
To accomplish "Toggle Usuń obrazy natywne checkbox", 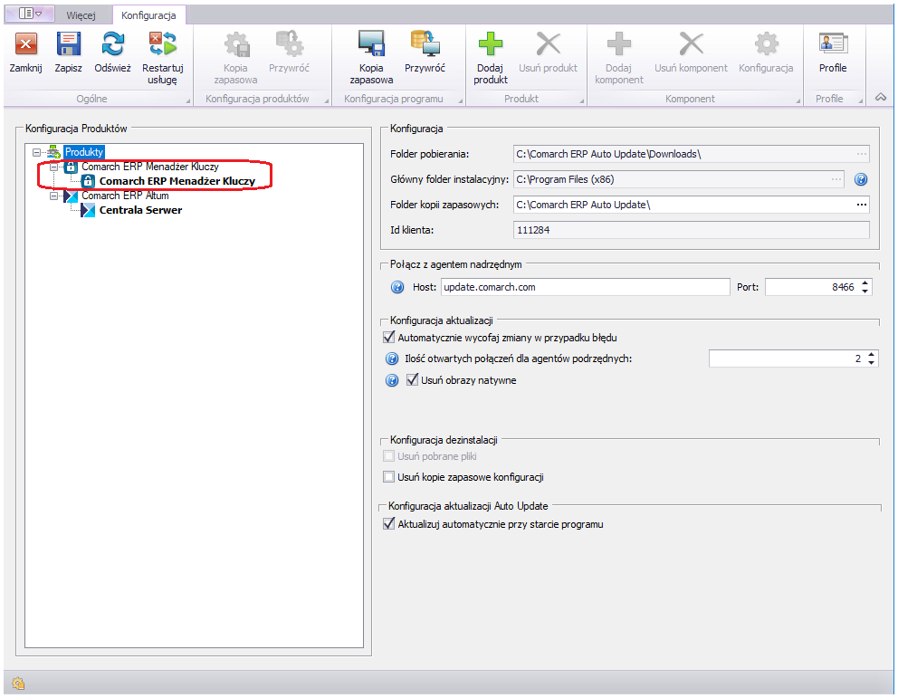I will click(x=412, y=380).
